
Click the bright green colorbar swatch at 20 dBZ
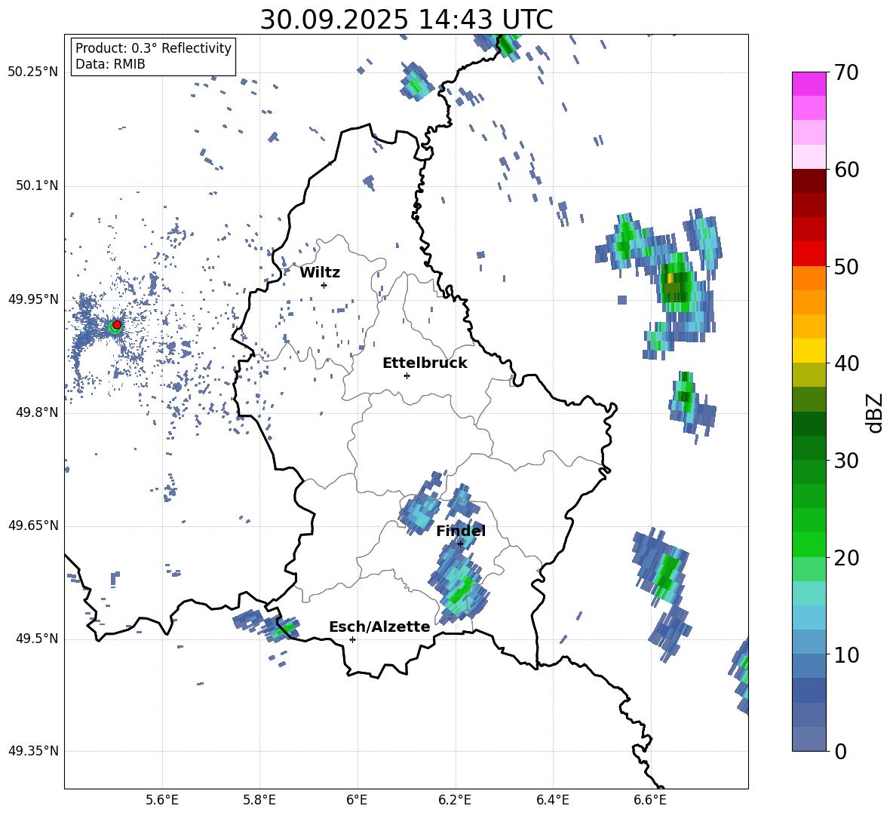click(809, 545)
